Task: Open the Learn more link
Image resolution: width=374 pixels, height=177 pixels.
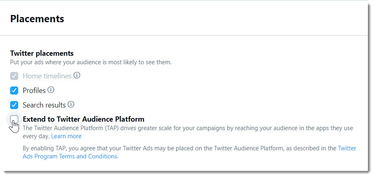Action: (66, 136)
